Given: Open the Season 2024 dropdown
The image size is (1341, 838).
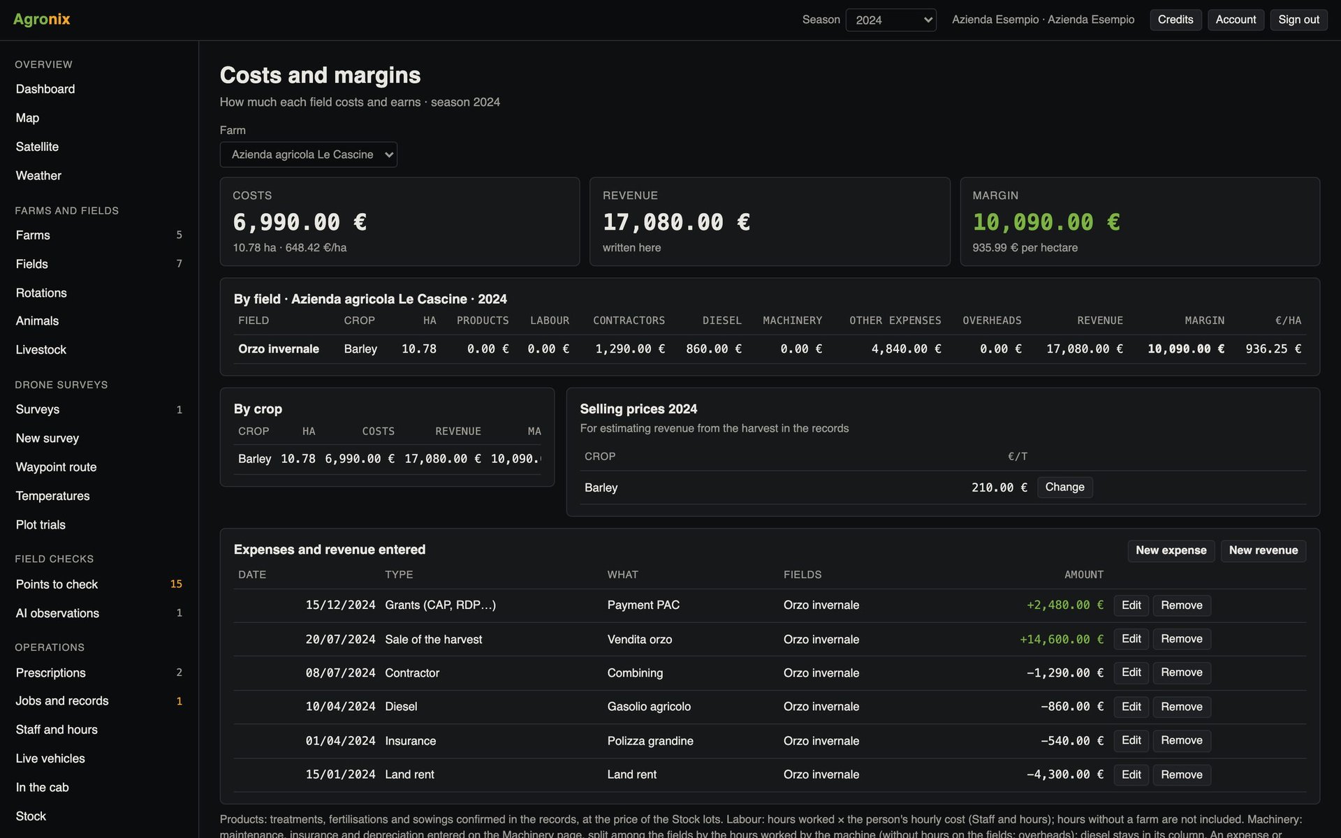Looking at the screenshot, I should [891, 20].
